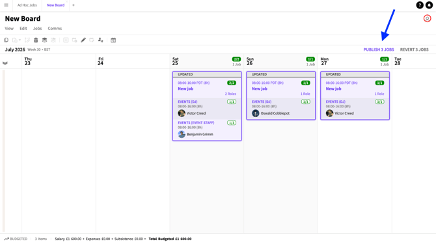The height and width of the screenshot is (244, 436).
Task: Click the multi-edit icon beside the trash
Action: [x=27, y=40]
